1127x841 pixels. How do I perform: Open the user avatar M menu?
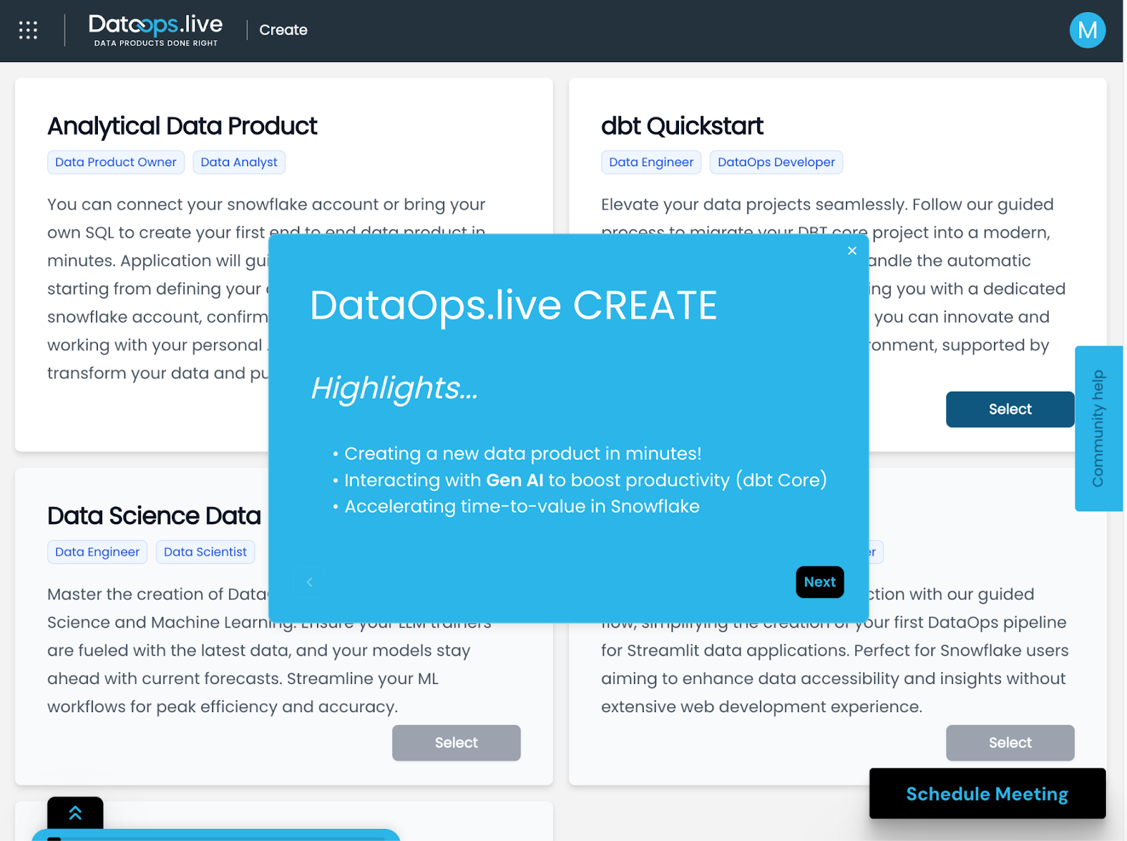click(1087, 30)
